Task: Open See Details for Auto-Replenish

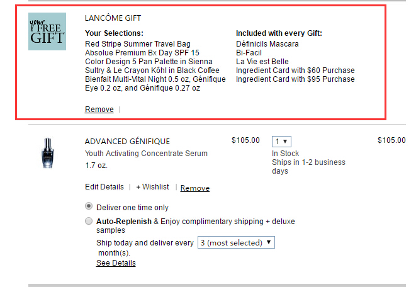Action: click(116, 263)
